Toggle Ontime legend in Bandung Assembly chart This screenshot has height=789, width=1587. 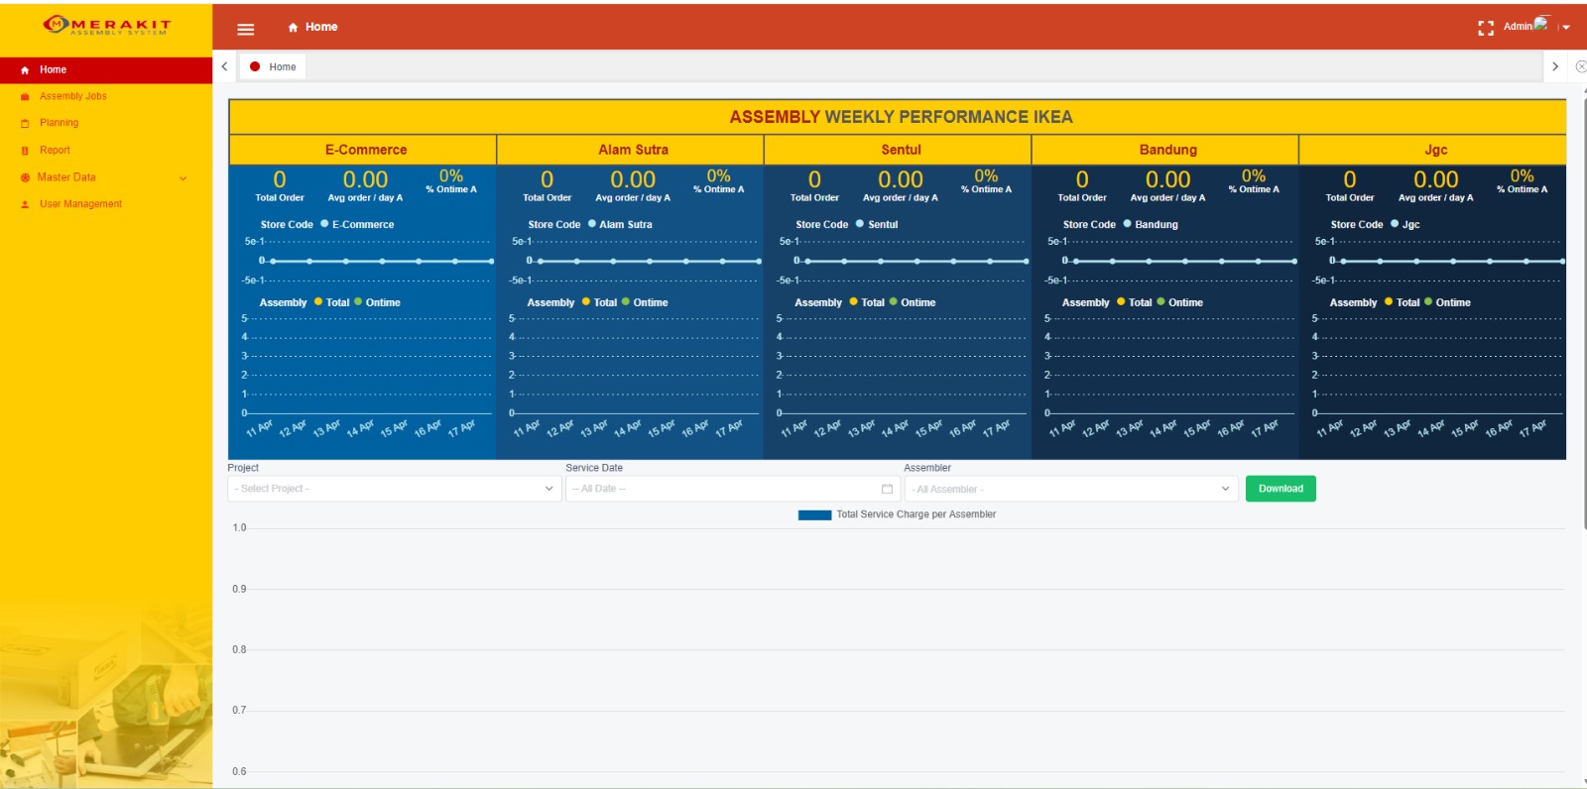pos(1180,302)
